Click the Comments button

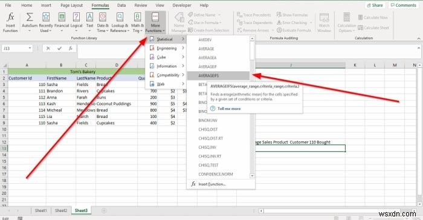click(x=403, y=5)
